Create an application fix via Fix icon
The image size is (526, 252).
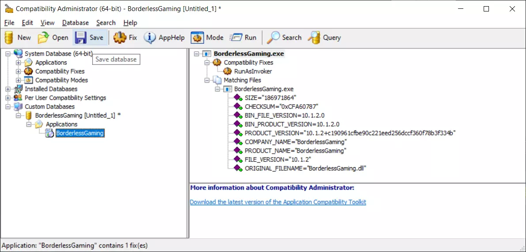point(120,38)
